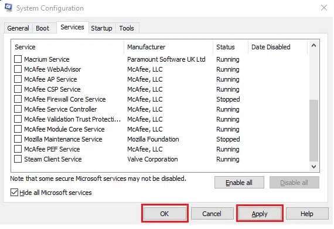Tick McAfee Validation Trust Protection checkbox
The image size is (334, 229).
tap(18, 119)
